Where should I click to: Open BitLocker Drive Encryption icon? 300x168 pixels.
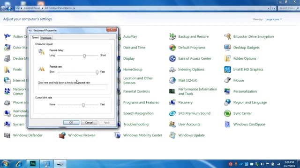[227, 36]
